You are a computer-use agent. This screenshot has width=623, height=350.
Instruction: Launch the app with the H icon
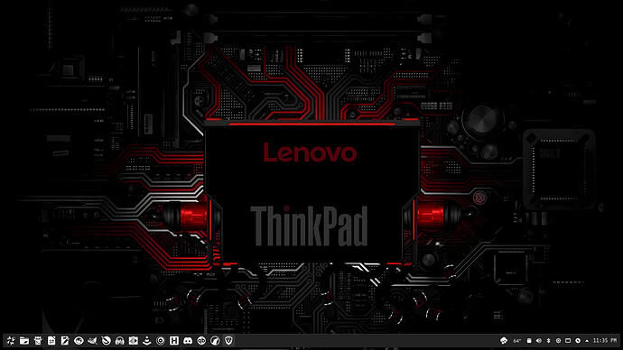(174, 340)
